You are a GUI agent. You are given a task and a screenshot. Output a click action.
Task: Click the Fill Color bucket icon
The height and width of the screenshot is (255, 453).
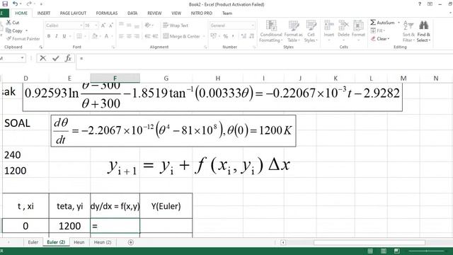pyautogui.click(x=94, y=36)
